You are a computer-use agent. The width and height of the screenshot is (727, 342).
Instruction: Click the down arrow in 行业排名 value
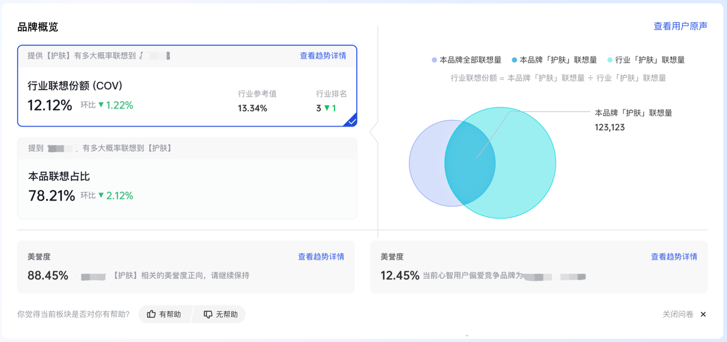coord(327,108)
